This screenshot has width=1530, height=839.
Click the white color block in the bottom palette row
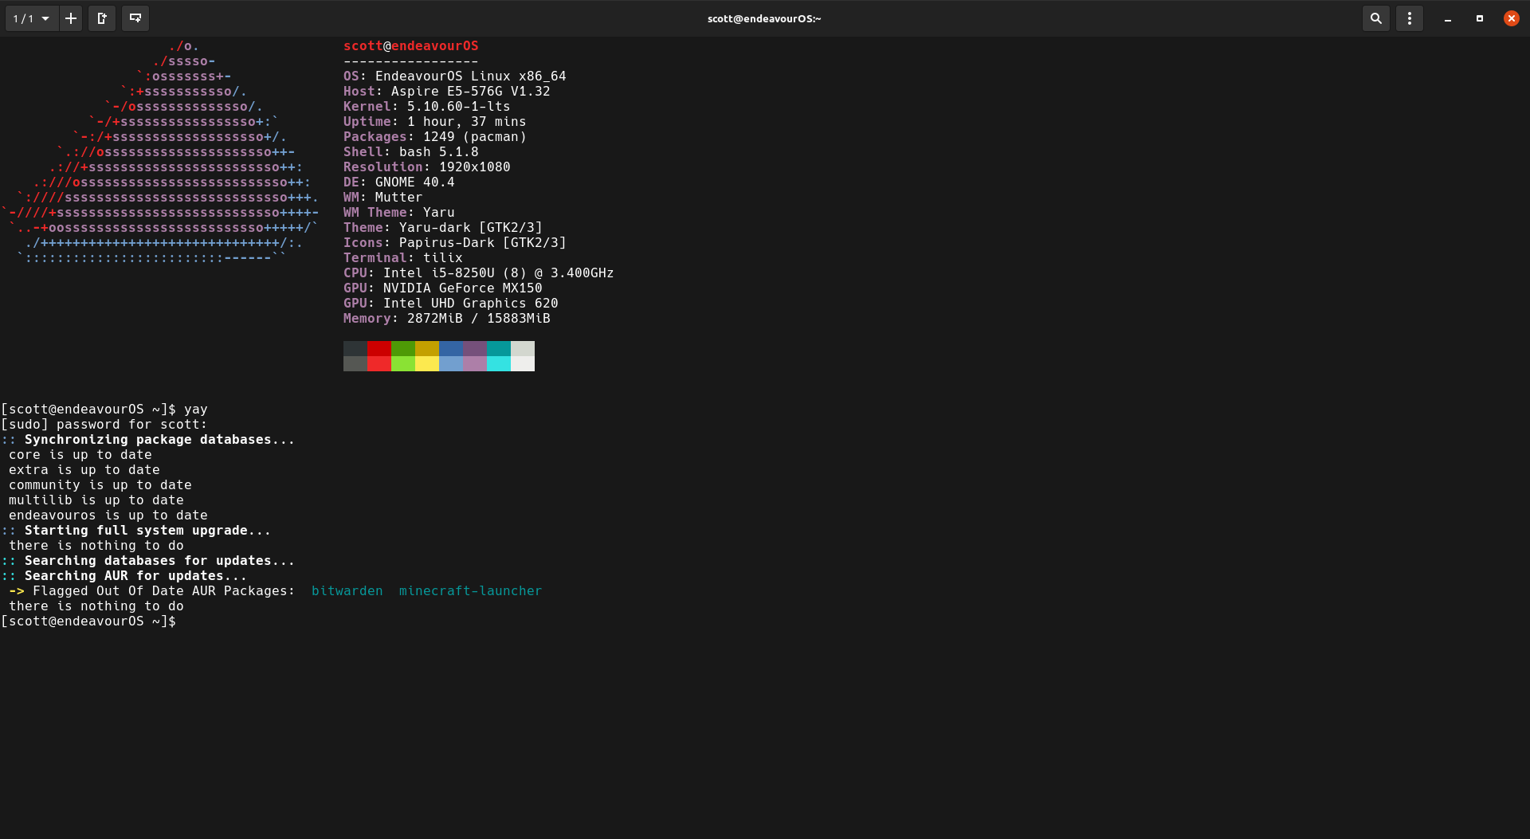[523, 363]
